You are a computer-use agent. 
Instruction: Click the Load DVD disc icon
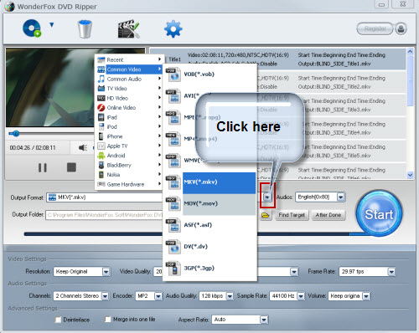click(32, 28)
